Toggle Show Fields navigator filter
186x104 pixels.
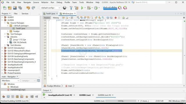(x=8, y=96)
